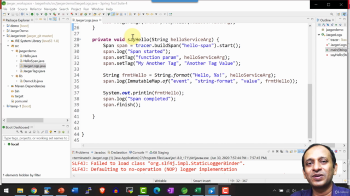The height and width of the screenshot is (196, 350).
Task: Switch to the Javadoc tab
Action: (x=98, y=152)
